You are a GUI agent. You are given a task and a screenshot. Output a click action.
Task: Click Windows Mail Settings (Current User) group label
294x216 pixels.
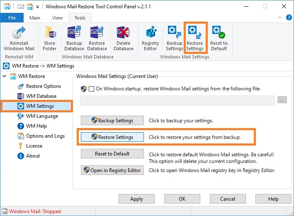117,76
